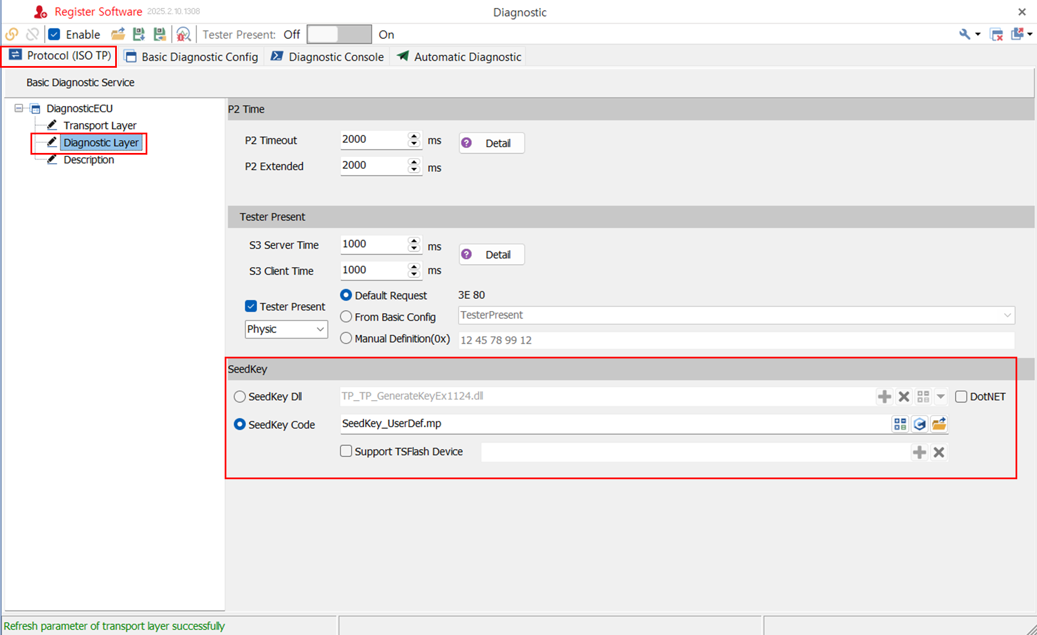This screenshot has width=1037, height=635.
Task: Click the pencil icon beside Transport Layer
Action: [52, 125]
